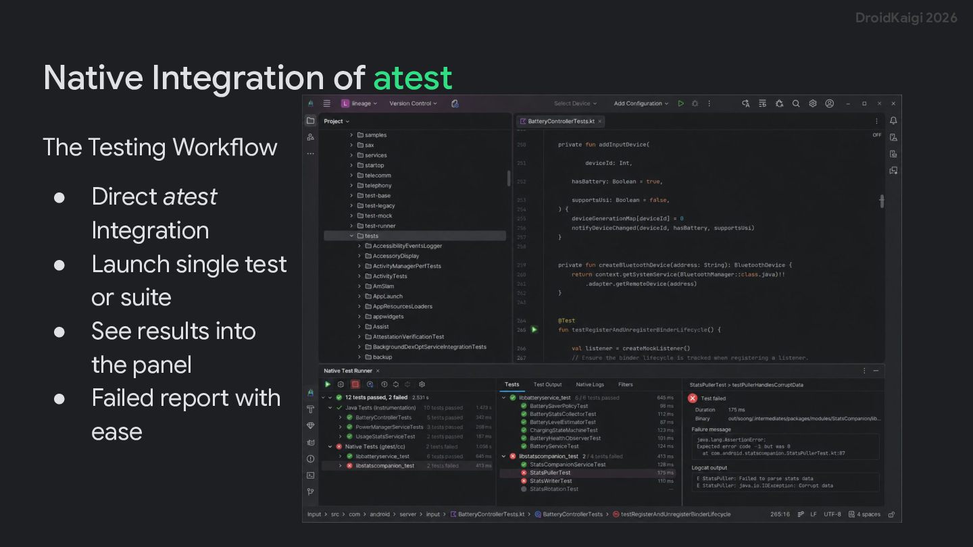Collapse the Native Tests (gtest/cc) group
The height and width of the screenshot is (547, 973).
330,446
